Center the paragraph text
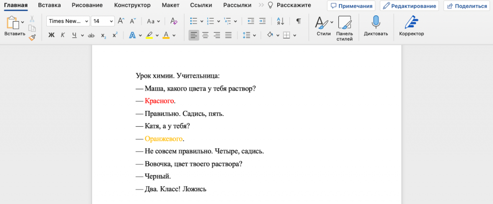This screenshot has width=493, height=204. 205,36
